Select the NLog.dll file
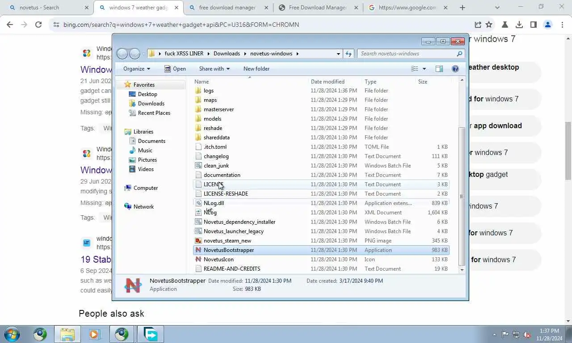572x343 pixels. 214,203
